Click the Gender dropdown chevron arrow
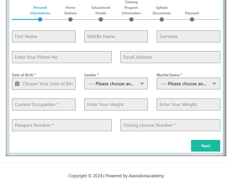Viewport: 231px width, 189px height. point(142,84)
